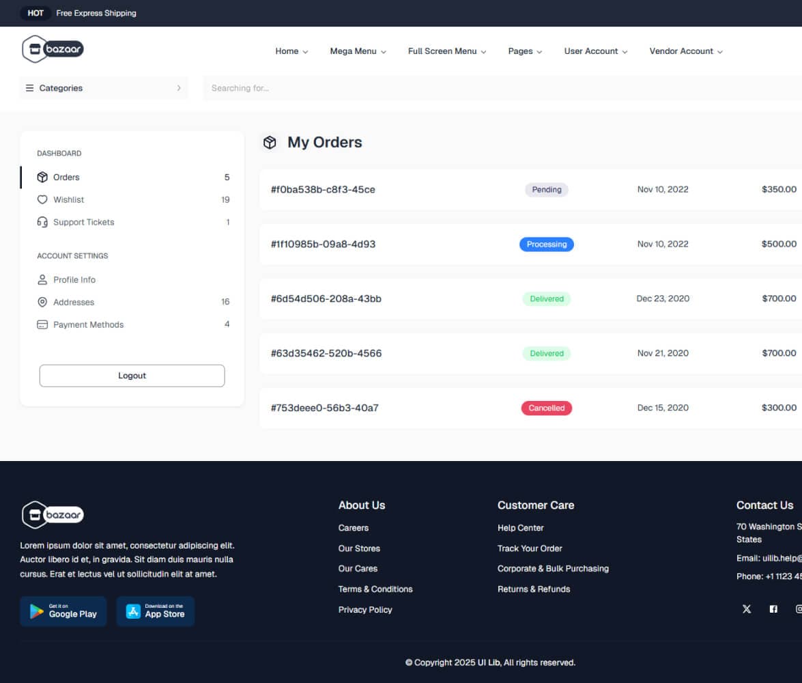The width and height of the screenshot is (802, 683).
Task: Click the Pending status badge
Action: 546,190
